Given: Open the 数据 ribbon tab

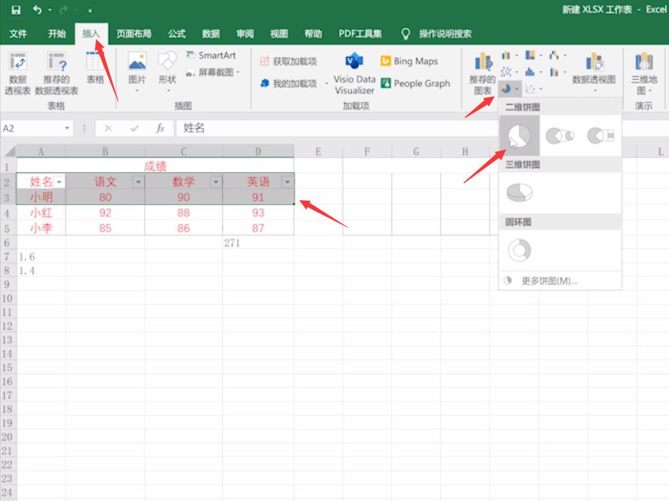Looking at the screenshot, I should click(x=211, y=34).
